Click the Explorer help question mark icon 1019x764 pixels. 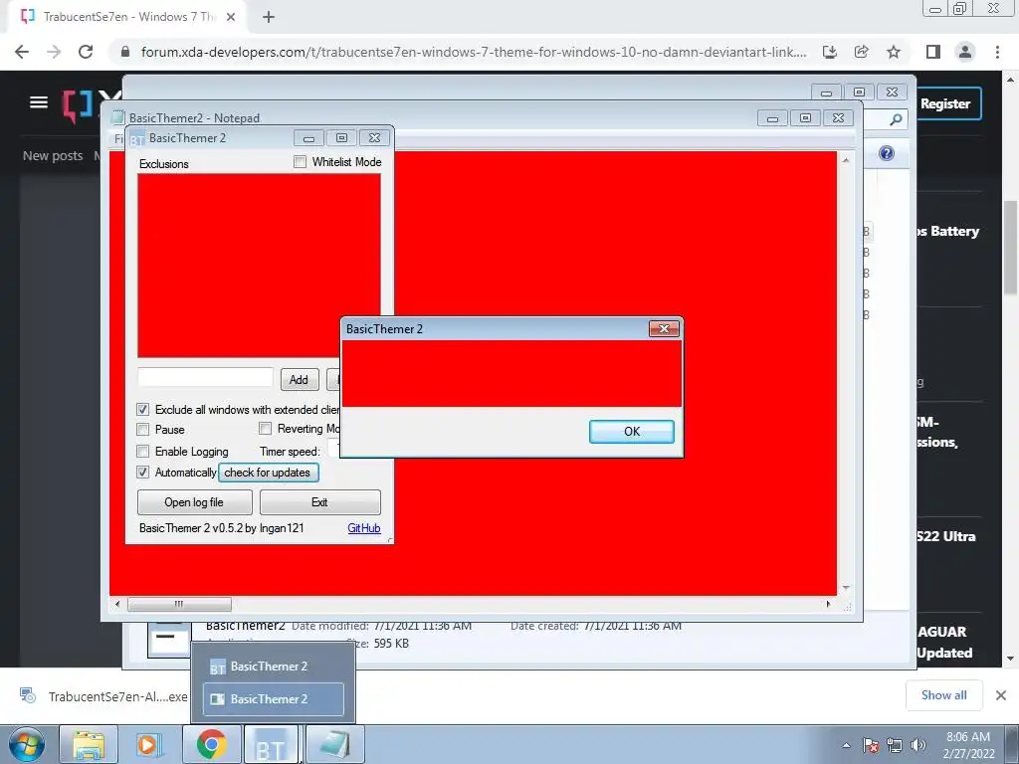click(x=887, y=153)
